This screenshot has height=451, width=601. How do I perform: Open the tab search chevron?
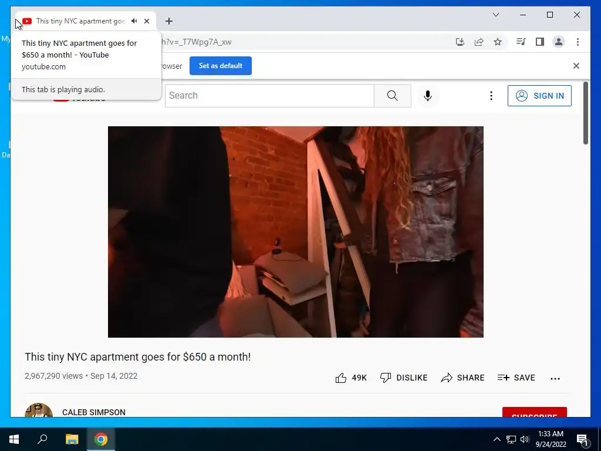click(495, 15)
